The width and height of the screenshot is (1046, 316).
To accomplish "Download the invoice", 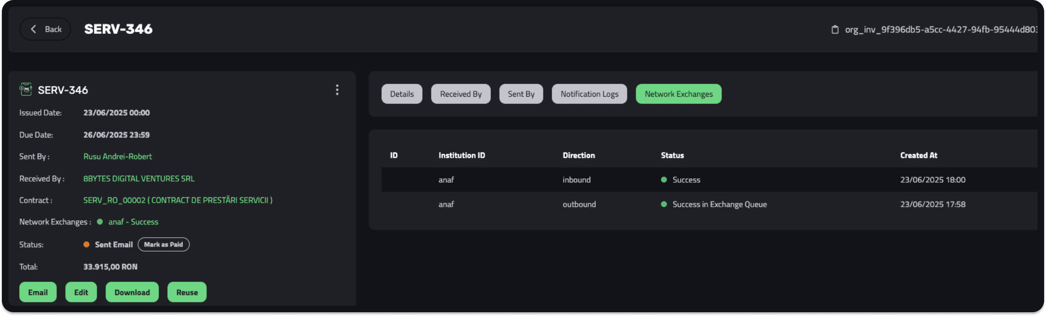I will click(132, 292).
